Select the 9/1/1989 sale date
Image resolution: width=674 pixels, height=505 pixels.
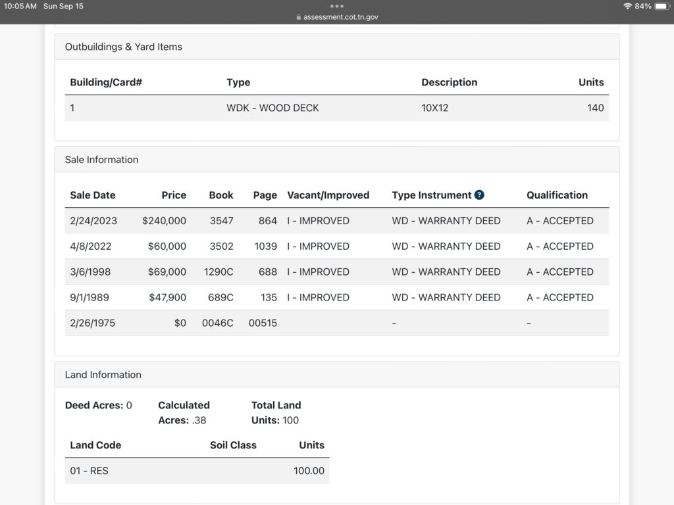90,298
